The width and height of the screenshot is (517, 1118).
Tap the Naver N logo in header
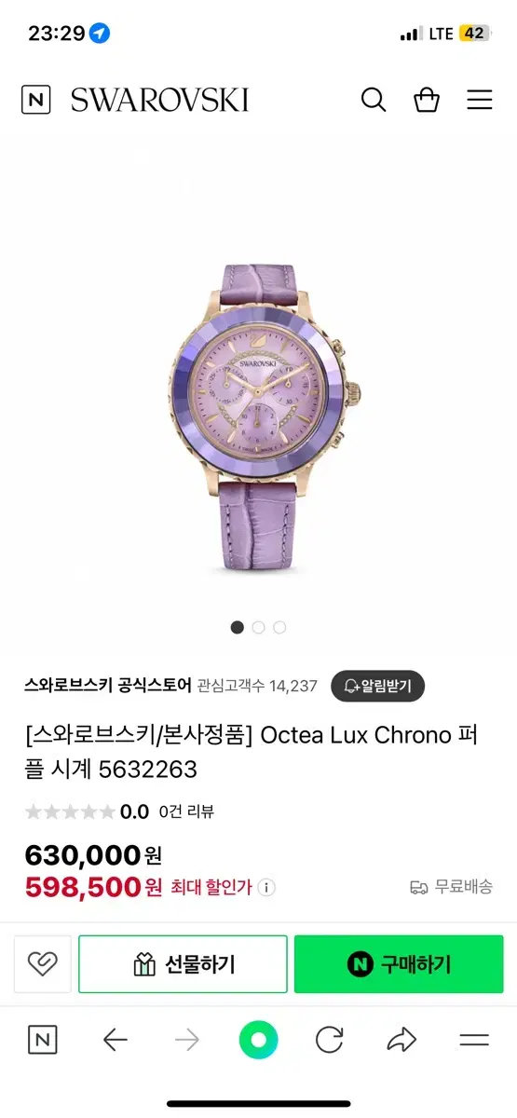[36, 100]
